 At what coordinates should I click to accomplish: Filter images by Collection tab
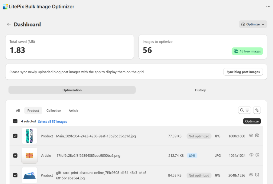[x=54, y=110]
